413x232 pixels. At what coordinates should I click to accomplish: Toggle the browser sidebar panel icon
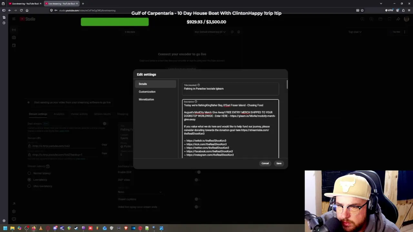[4, 10]
